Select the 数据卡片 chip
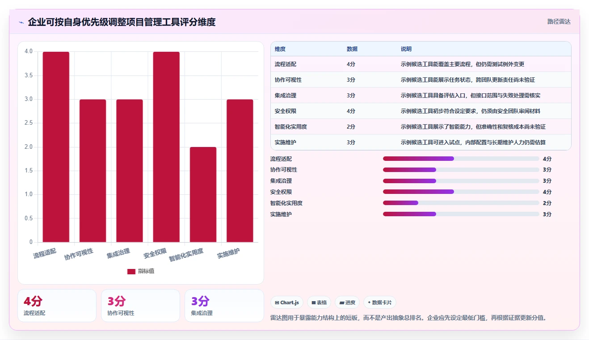Screen dimensions: 589x340 click(380, 302)
